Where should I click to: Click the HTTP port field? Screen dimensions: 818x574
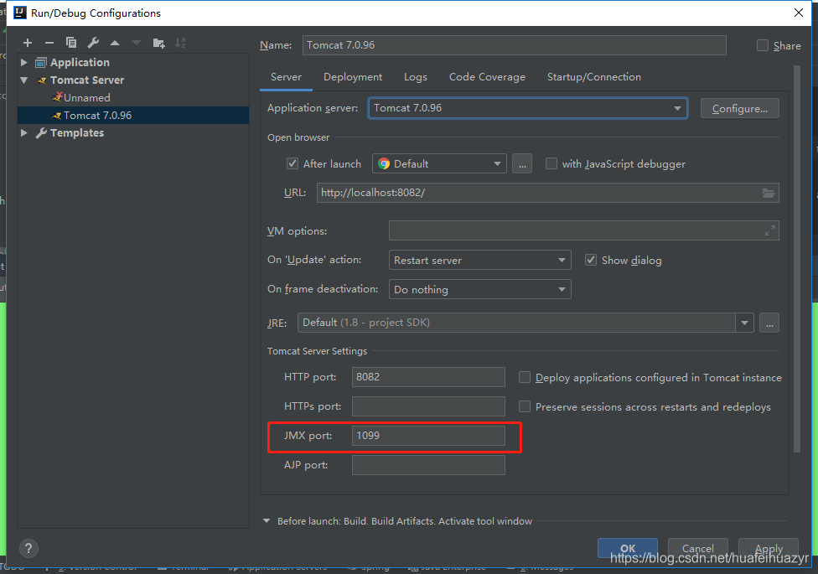tap(428, 377)
